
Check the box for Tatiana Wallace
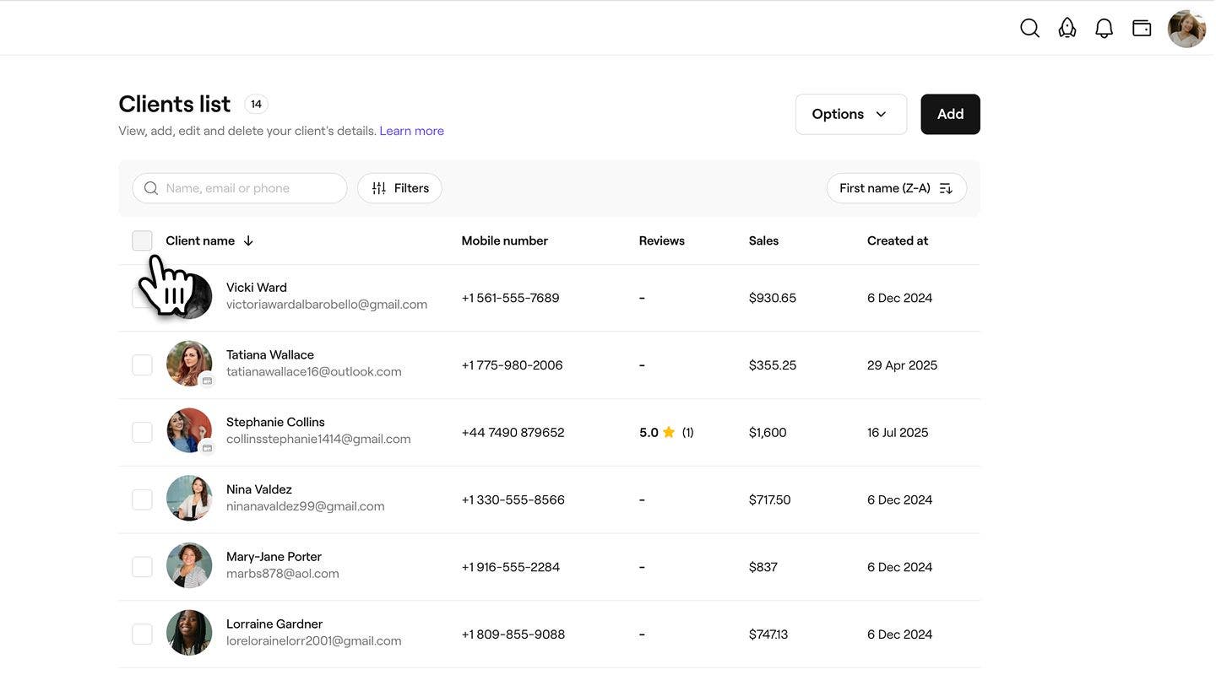coord(142,364)
